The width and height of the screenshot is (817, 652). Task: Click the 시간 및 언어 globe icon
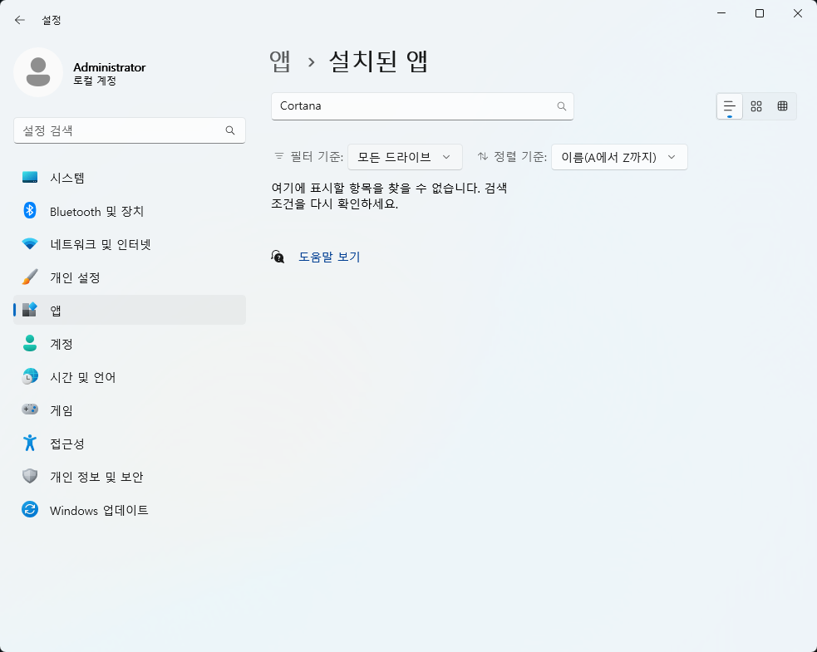coord(30,376)
